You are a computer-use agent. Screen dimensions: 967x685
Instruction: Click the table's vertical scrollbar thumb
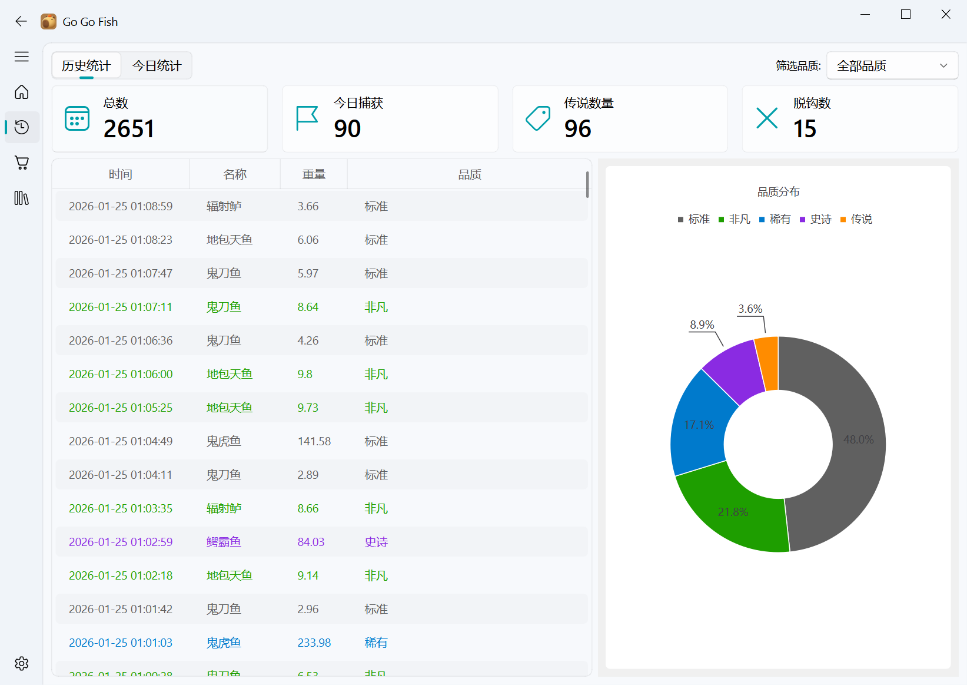coord(587,184)
